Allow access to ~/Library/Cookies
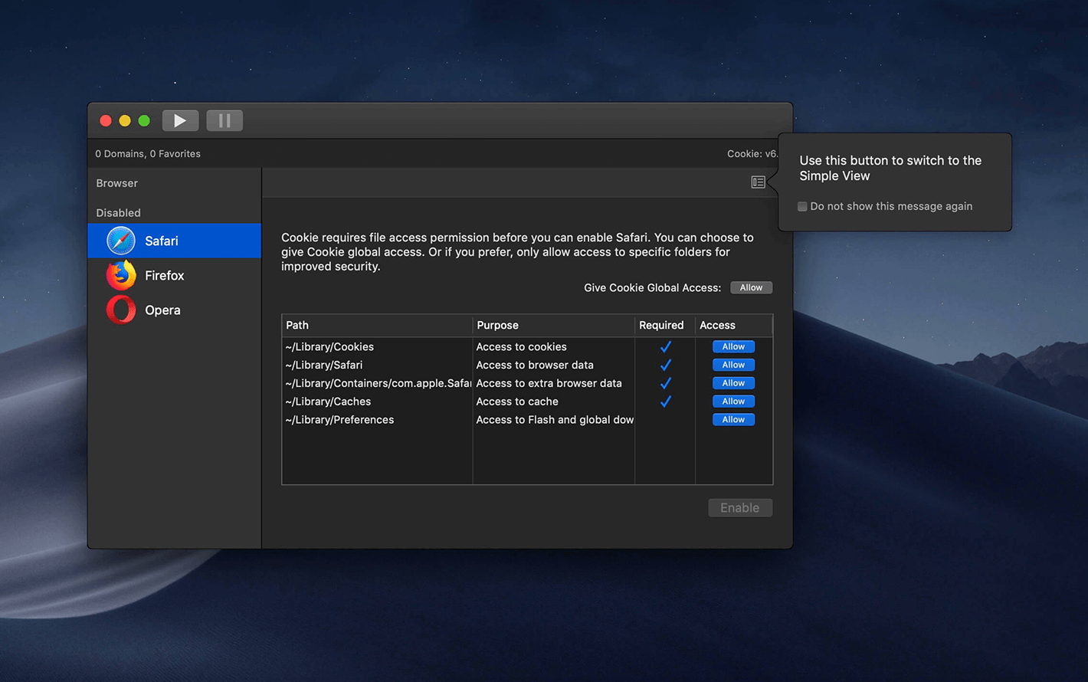This screenshot has height=682, width=1088. [733, 347]
